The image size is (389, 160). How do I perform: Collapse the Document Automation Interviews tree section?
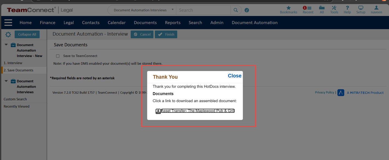pos(6,81)
